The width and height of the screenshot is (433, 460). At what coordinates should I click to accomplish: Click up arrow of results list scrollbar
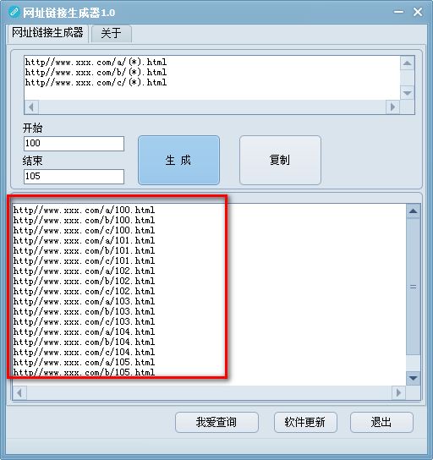click(x=413, y=211)
